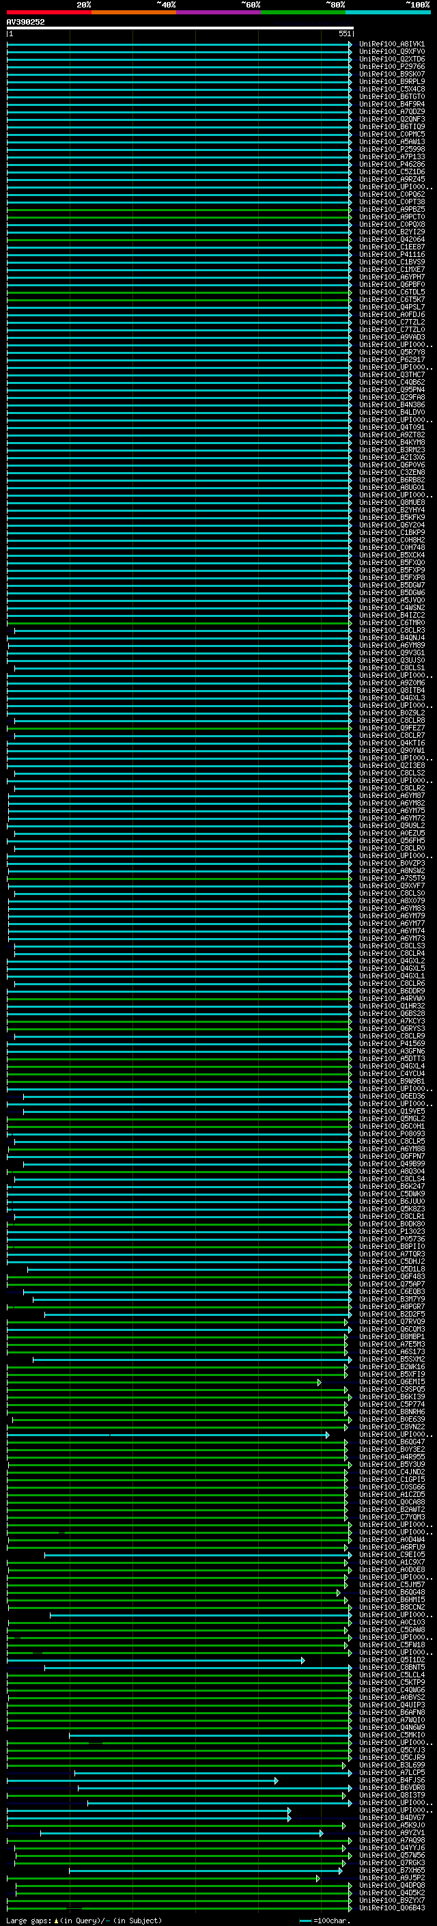The height and width of the screenshot is (1926, 437).
Task: Select the UniRef100_Q6EN15 hit label
Action: [391, 1382]
